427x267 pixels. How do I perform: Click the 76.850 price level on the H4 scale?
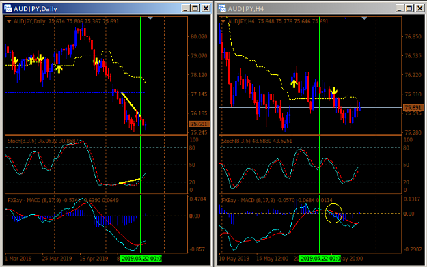(x=413, y=36)
